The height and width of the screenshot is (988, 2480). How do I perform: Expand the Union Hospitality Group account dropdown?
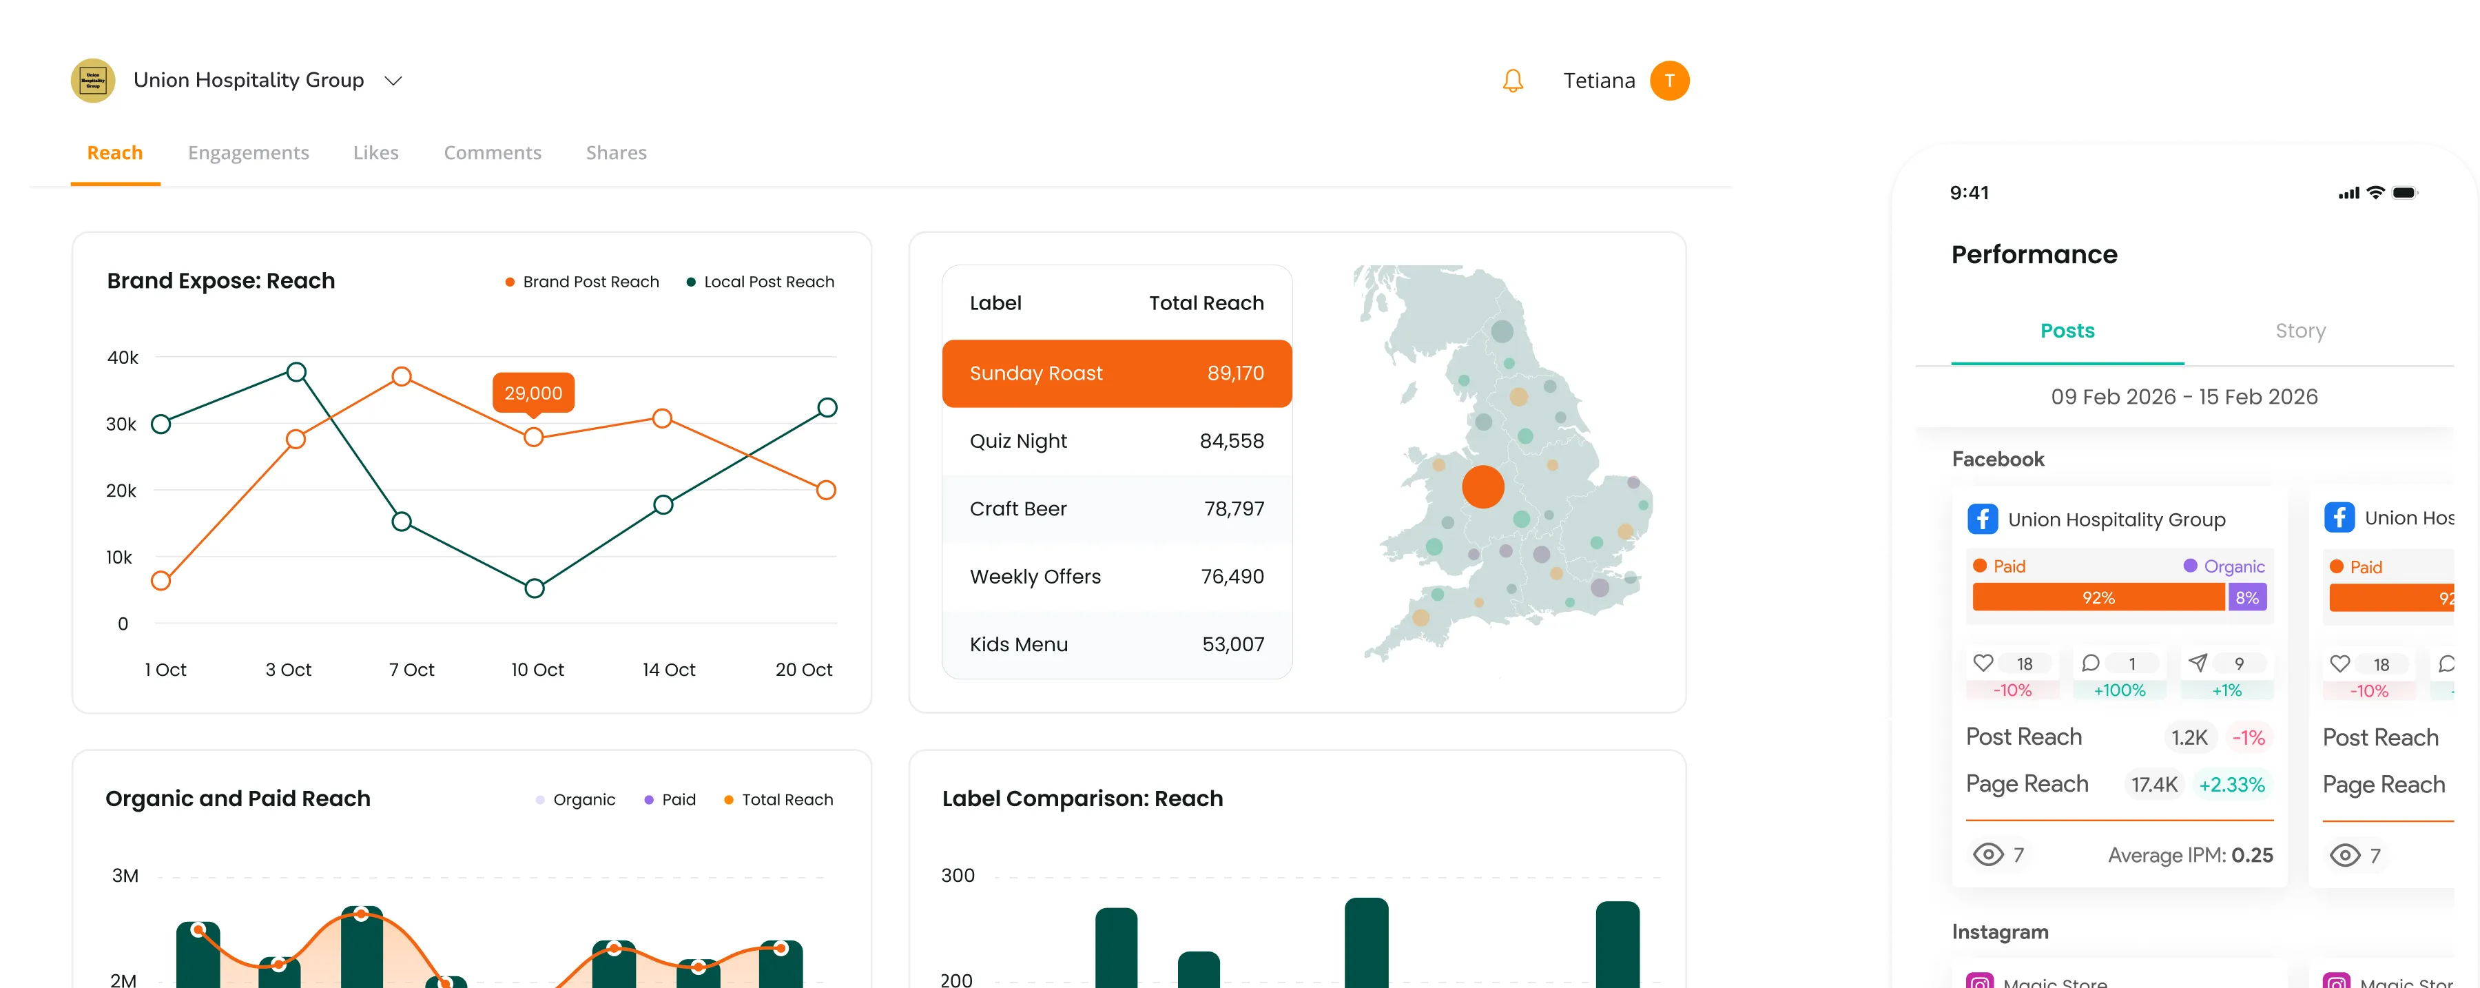click(393, 81)
